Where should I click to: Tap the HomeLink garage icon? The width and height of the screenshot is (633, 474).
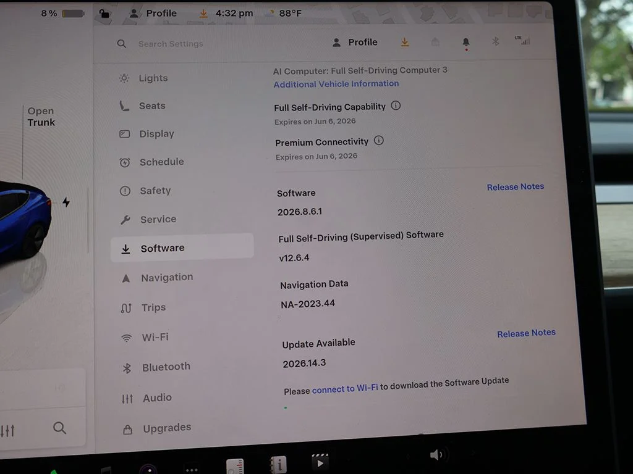click(x=435, y=41)
